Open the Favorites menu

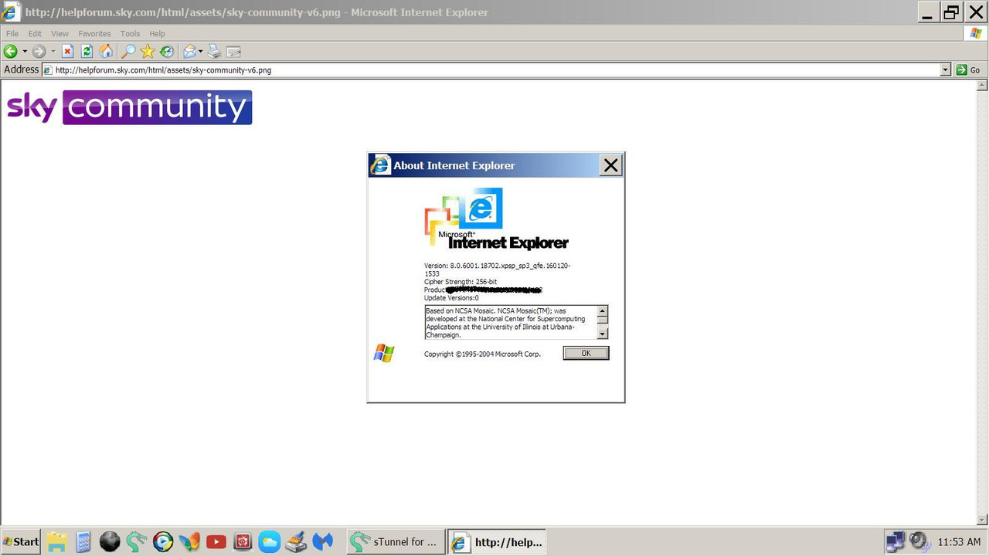click(94, 34)
